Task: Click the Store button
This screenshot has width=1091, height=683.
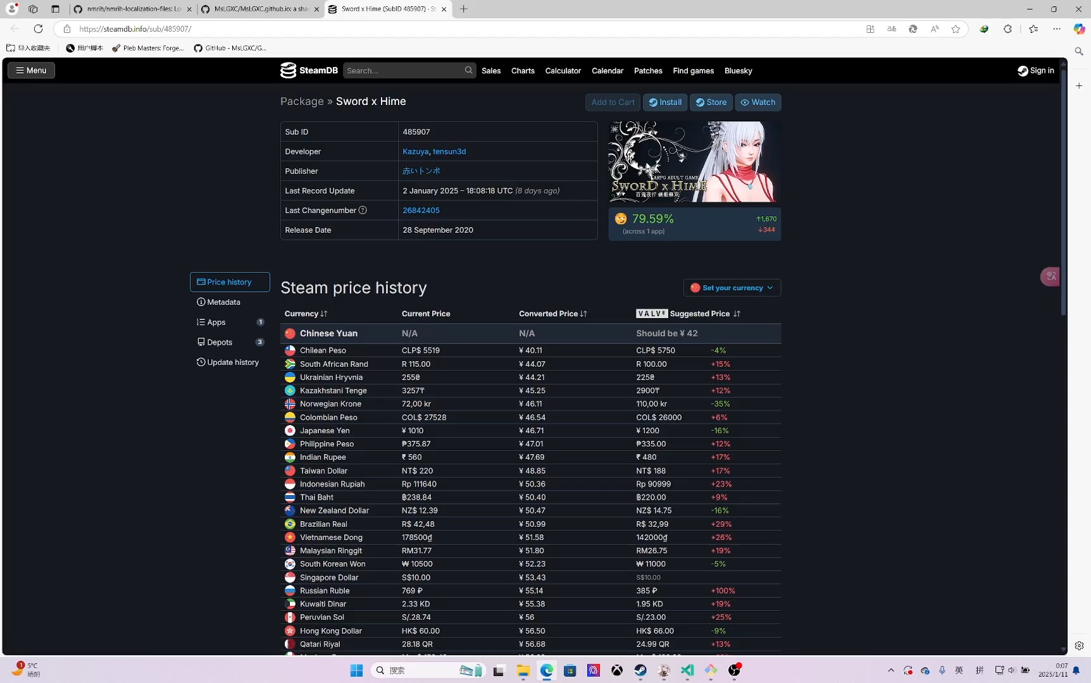Action: [x=711, y=102]
